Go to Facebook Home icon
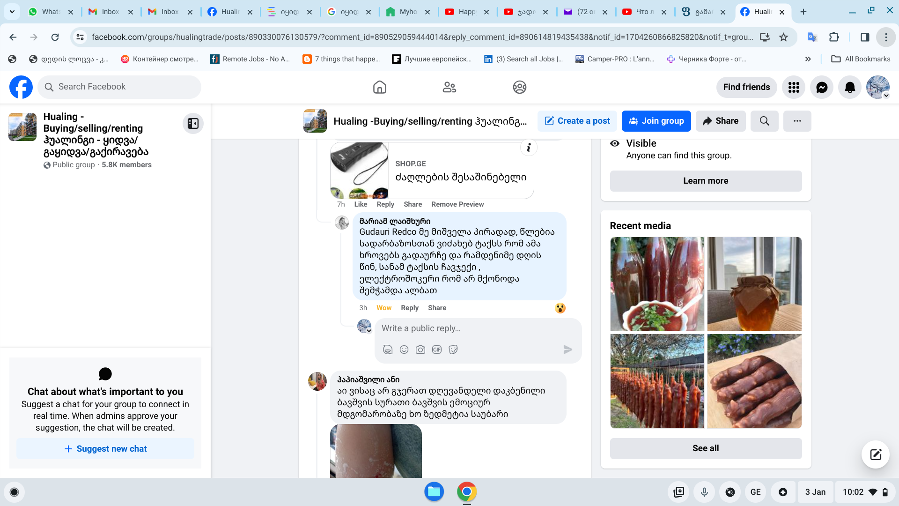The height and width of the screenshot is (506, 899). 379,87
